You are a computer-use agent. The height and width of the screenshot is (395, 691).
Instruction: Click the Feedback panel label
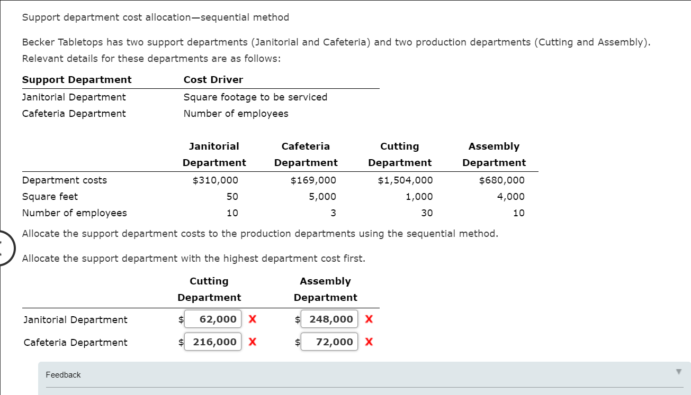(x=63, y=375)
